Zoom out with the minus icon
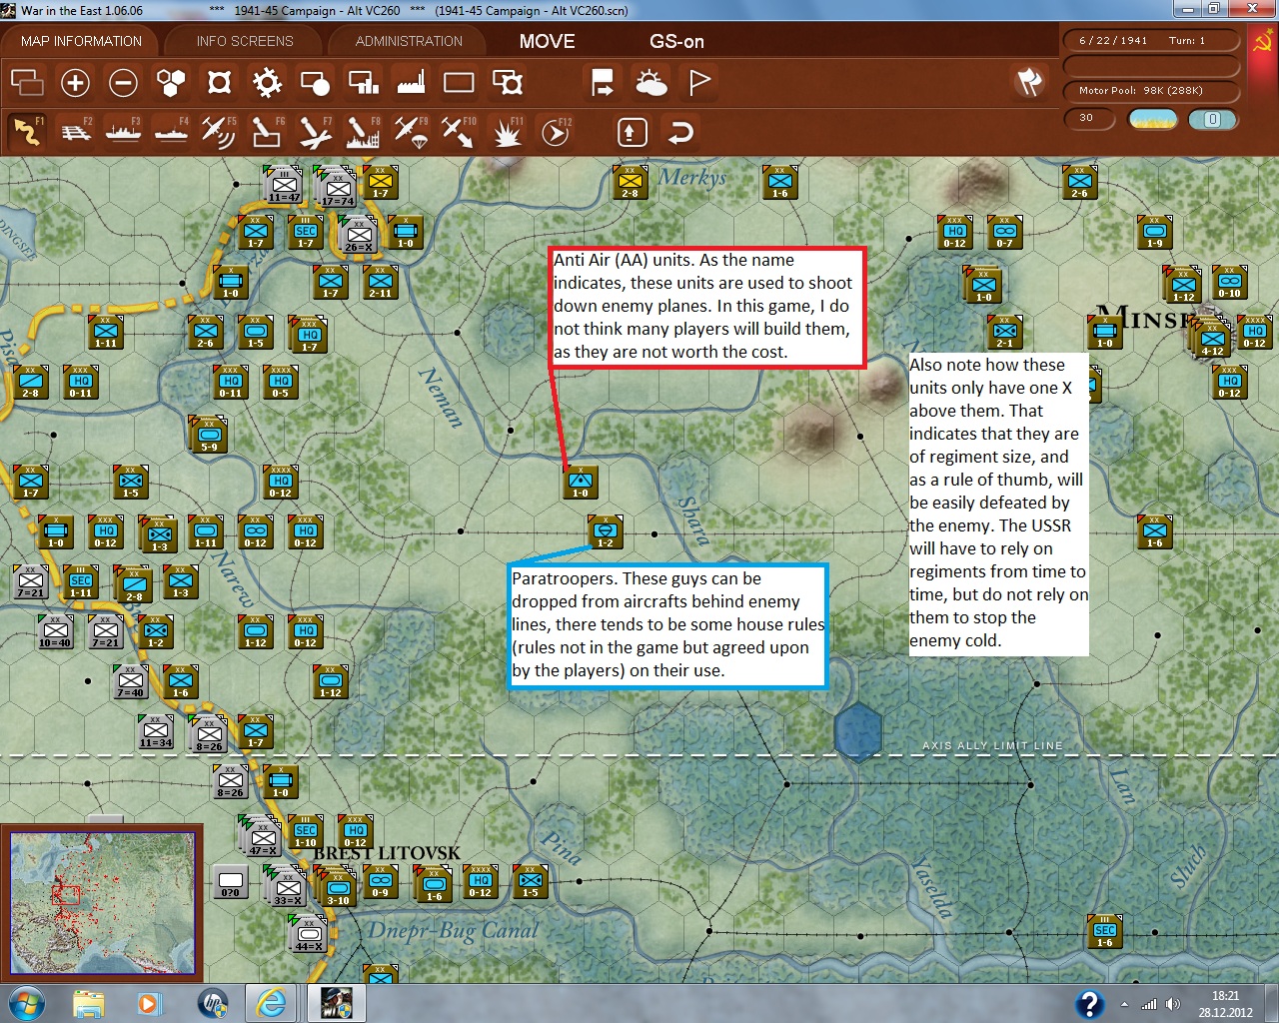This screenshot has width=1279, height=1023. click(123, 82)
